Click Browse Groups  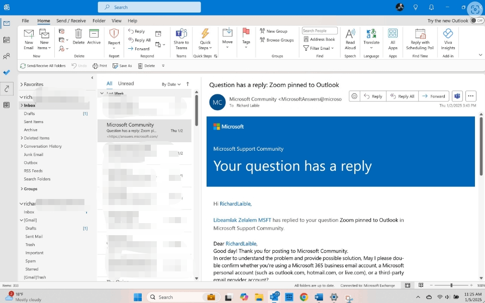coord(277,40)
